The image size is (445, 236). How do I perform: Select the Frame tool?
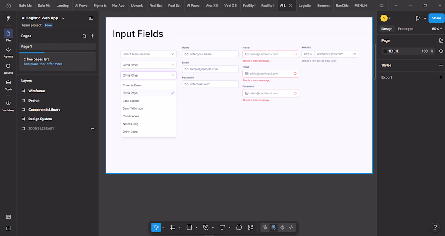(172, 227)
